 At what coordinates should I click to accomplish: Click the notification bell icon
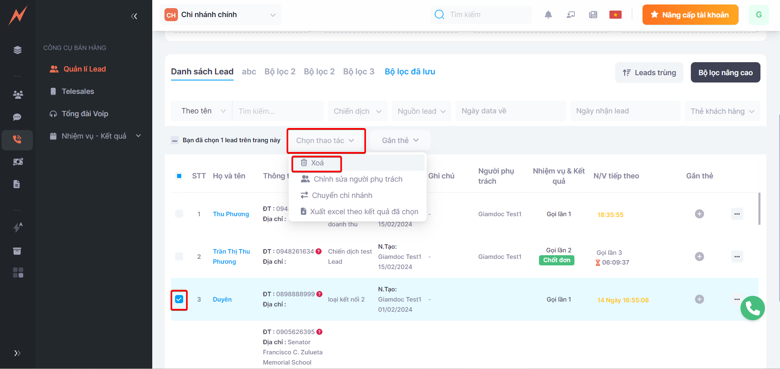(548, 15)
